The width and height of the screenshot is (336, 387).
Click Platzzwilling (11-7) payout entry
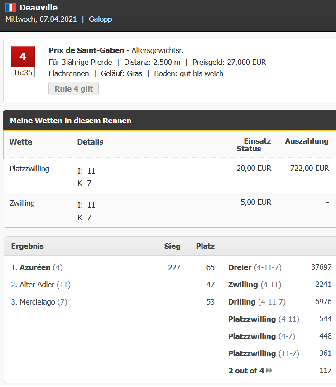(280, 353)
